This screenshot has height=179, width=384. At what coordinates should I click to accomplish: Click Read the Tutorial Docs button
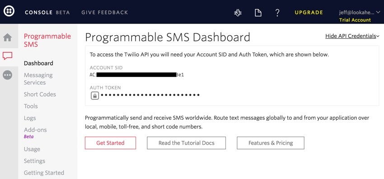tap(187, 143)
